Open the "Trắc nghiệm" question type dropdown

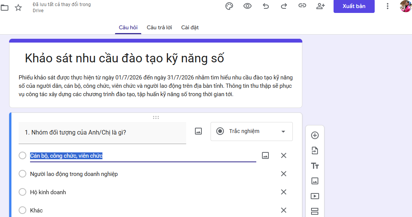251,131
